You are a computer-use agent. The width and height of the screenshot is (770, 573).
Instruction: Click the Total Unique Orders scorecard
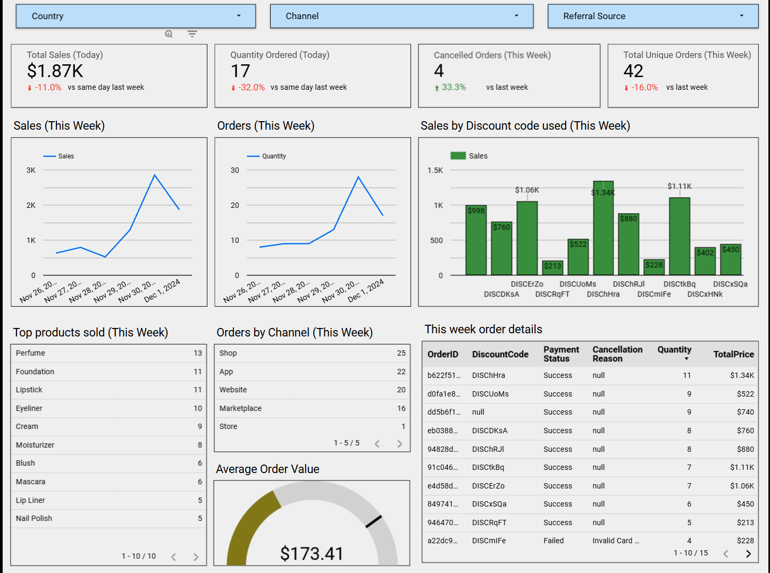point(683,76)
